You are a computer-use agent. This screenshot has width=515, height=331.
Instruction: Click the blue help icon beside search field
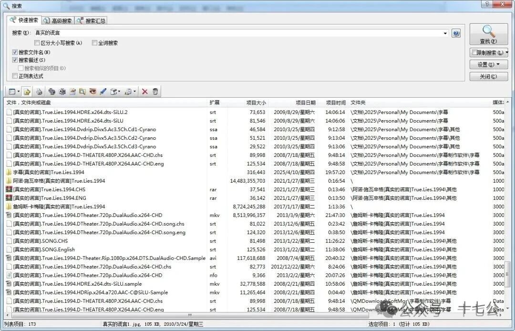(456, 33)
